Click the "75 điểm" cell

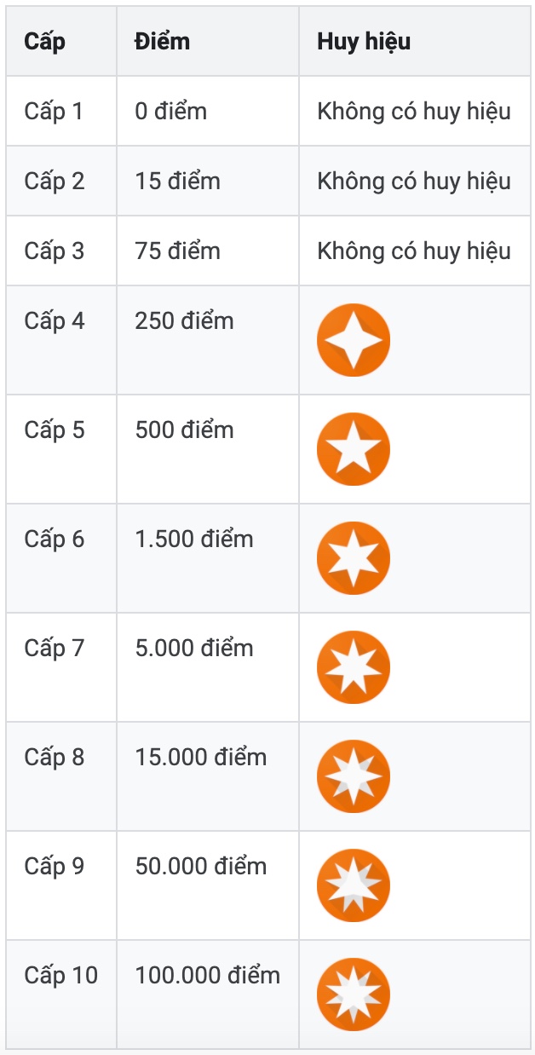click(177, 251)
